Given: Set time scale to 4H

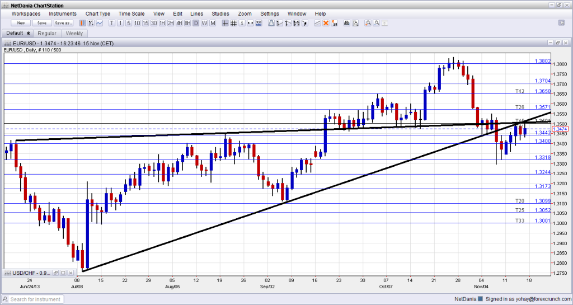Looking at the screenshot, I should [179, 23].
